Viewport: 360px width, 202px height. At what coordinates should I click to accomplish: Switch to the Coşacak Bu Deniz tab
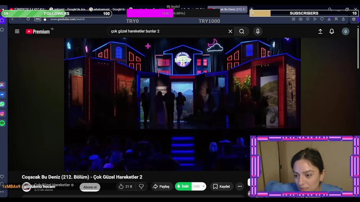[227, 9]
